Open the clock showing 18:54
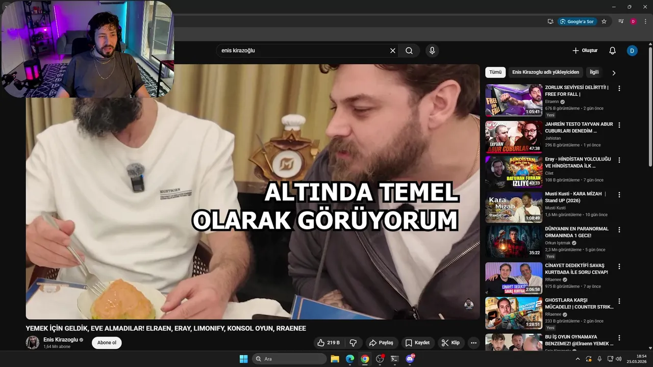This screenshot has width=653, height=367. pos(637,359)
